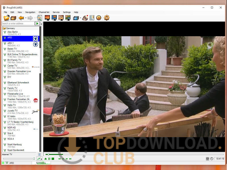Open the program guide list icon
Viewport: 227px width, 170px height.
[92, 18]
